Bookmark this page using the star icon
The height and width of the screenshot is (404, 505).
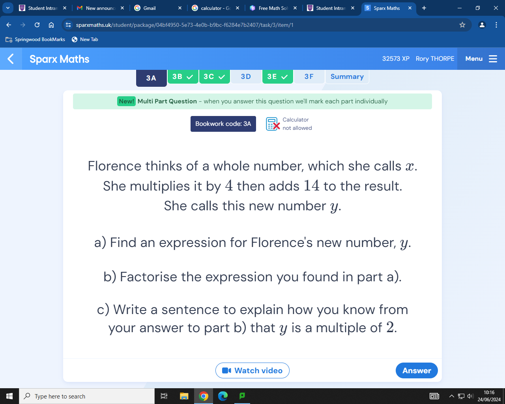coord(462,24)
